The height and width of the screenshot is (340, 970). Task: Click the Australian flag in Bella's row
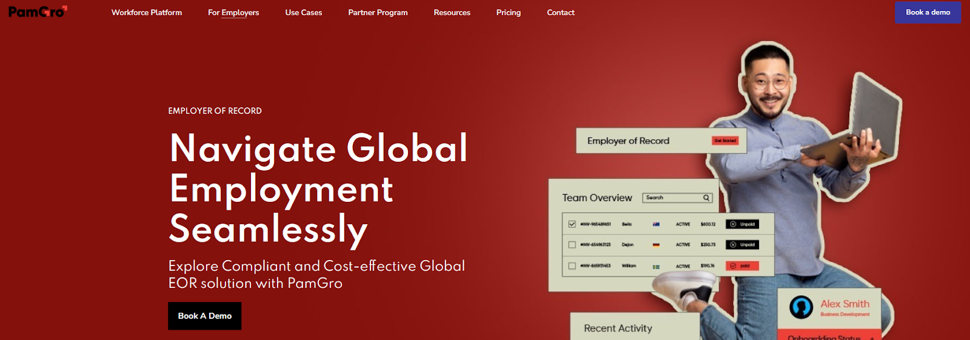(x=656, y=224)
